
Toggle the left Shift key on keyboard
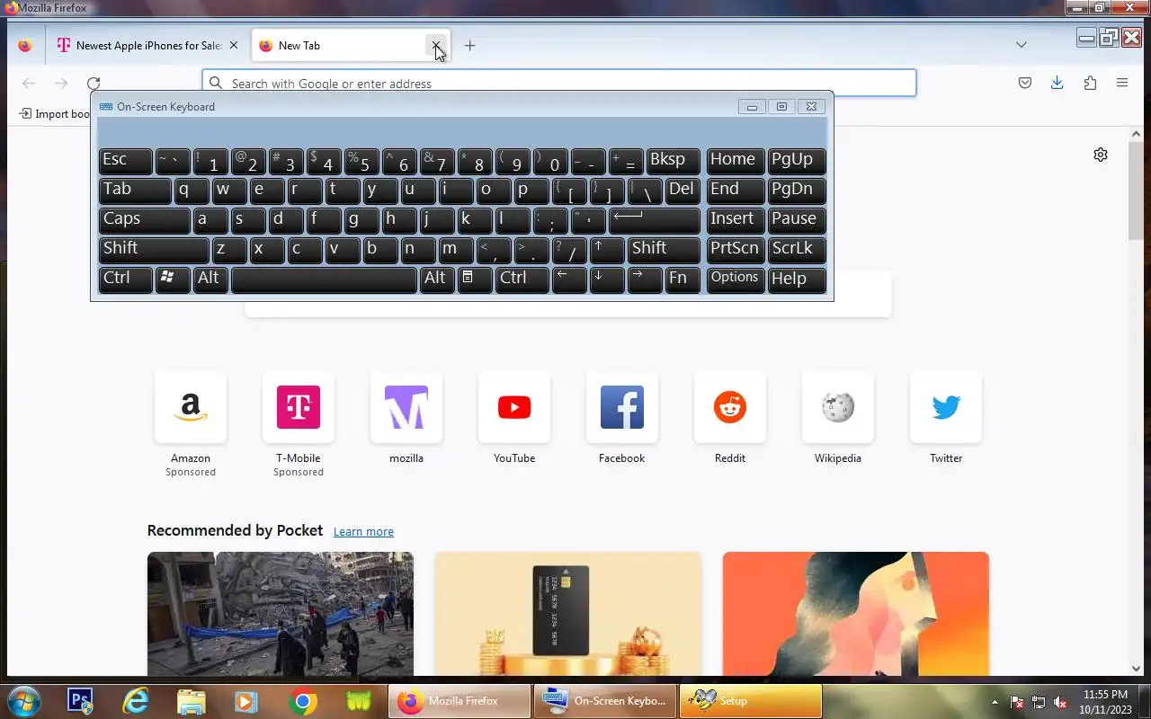pos(154,250)
